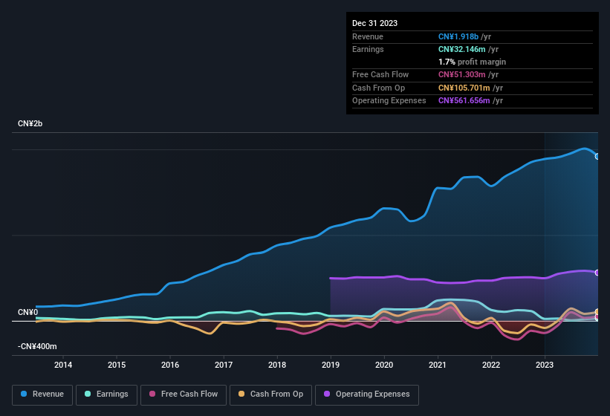The width and height of the screenshot is (610, 416).
Task: Select the 2016 year axis label
Action: [x=170, y=365]
